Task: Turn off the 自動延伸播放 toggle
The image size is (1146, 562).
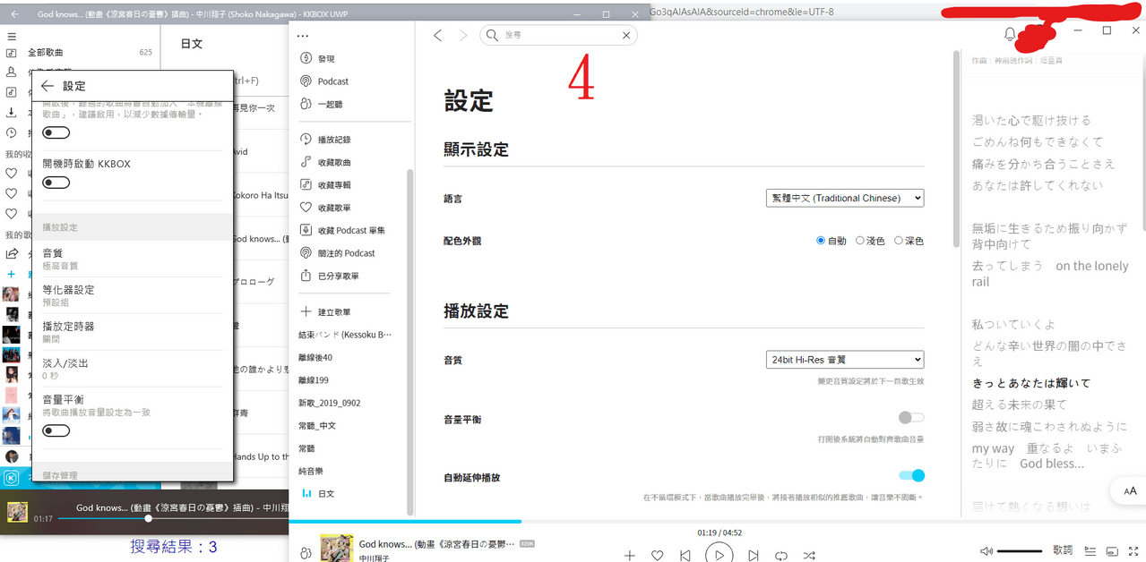Action: pyautogui.click(x=911, y=476)
